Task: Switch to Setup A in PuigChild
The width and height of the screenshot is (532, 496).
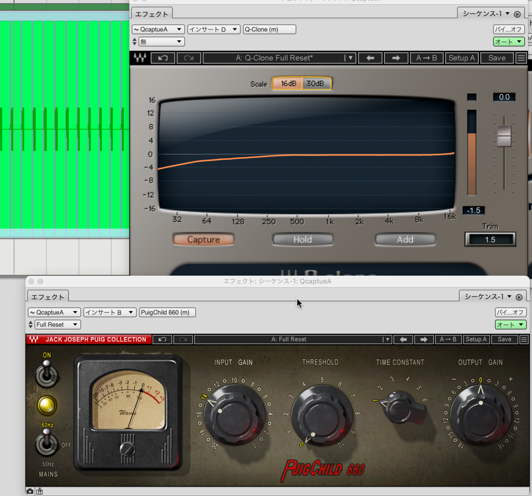Action: (x=477, y=340)
